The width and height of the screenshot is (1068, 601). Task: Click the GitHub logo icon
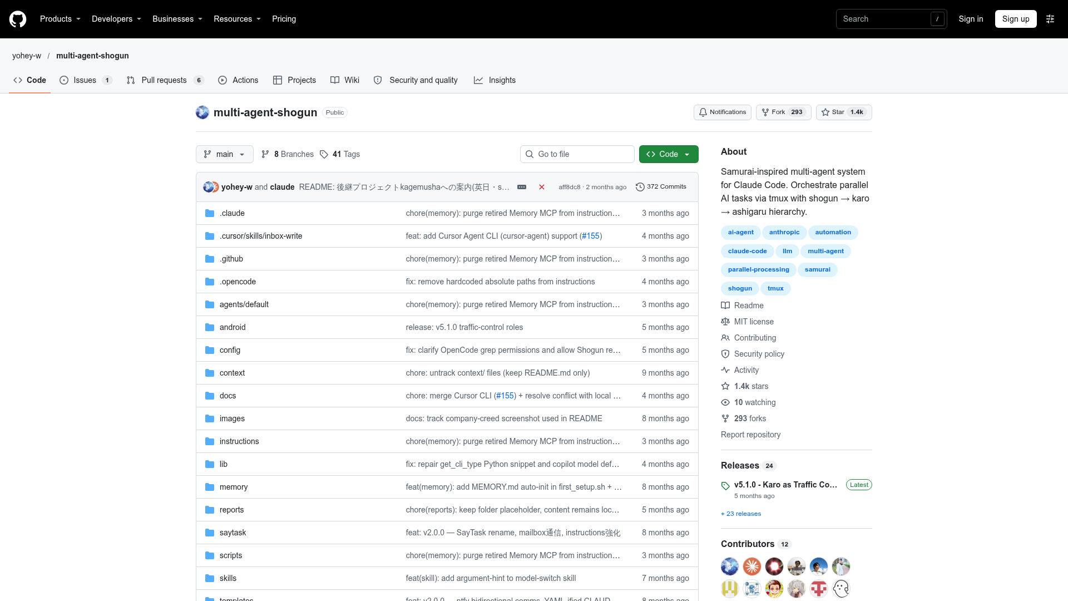tap(18, 19)
